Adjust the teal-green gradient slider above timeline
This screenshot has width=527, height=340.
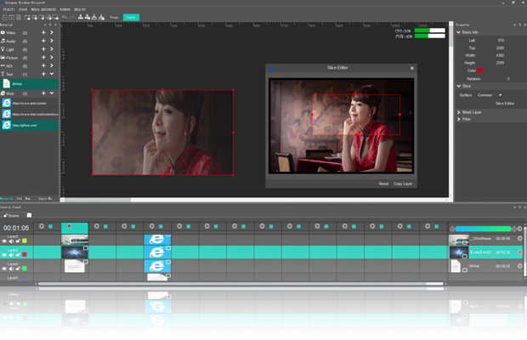(483, 229)
